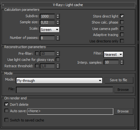Viewport: 140px width, 130px height.
Task: Enable the Retrace threshold checkbox
Action: pos(37,66)
